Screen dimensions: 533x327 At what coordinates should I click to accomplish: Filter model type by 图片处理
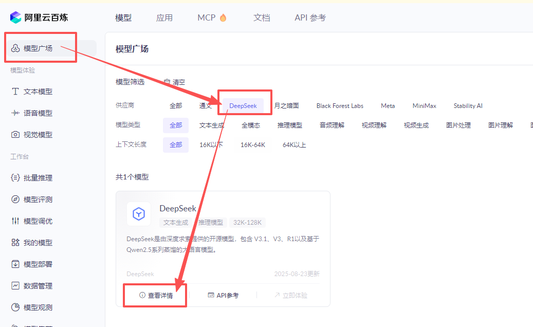458,125
